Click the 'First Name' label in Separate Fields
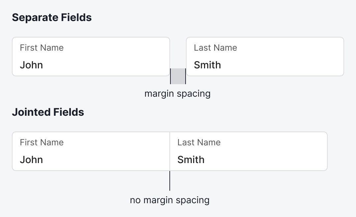 click(x=42, y=48)
